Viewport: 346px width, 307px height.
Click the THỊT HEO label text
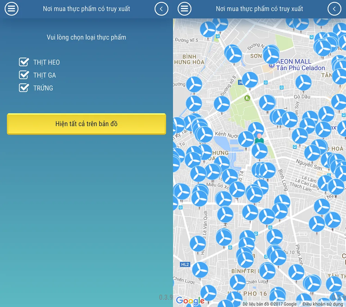coord(46,62)
